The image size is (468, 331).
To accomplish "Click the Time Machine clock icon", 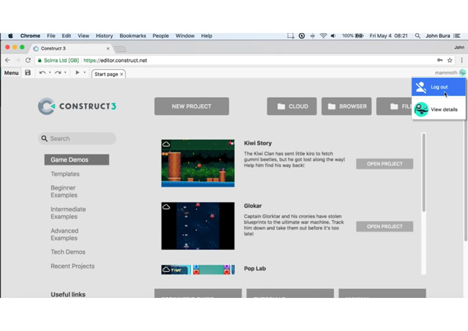I will click(x=302, y=35).
